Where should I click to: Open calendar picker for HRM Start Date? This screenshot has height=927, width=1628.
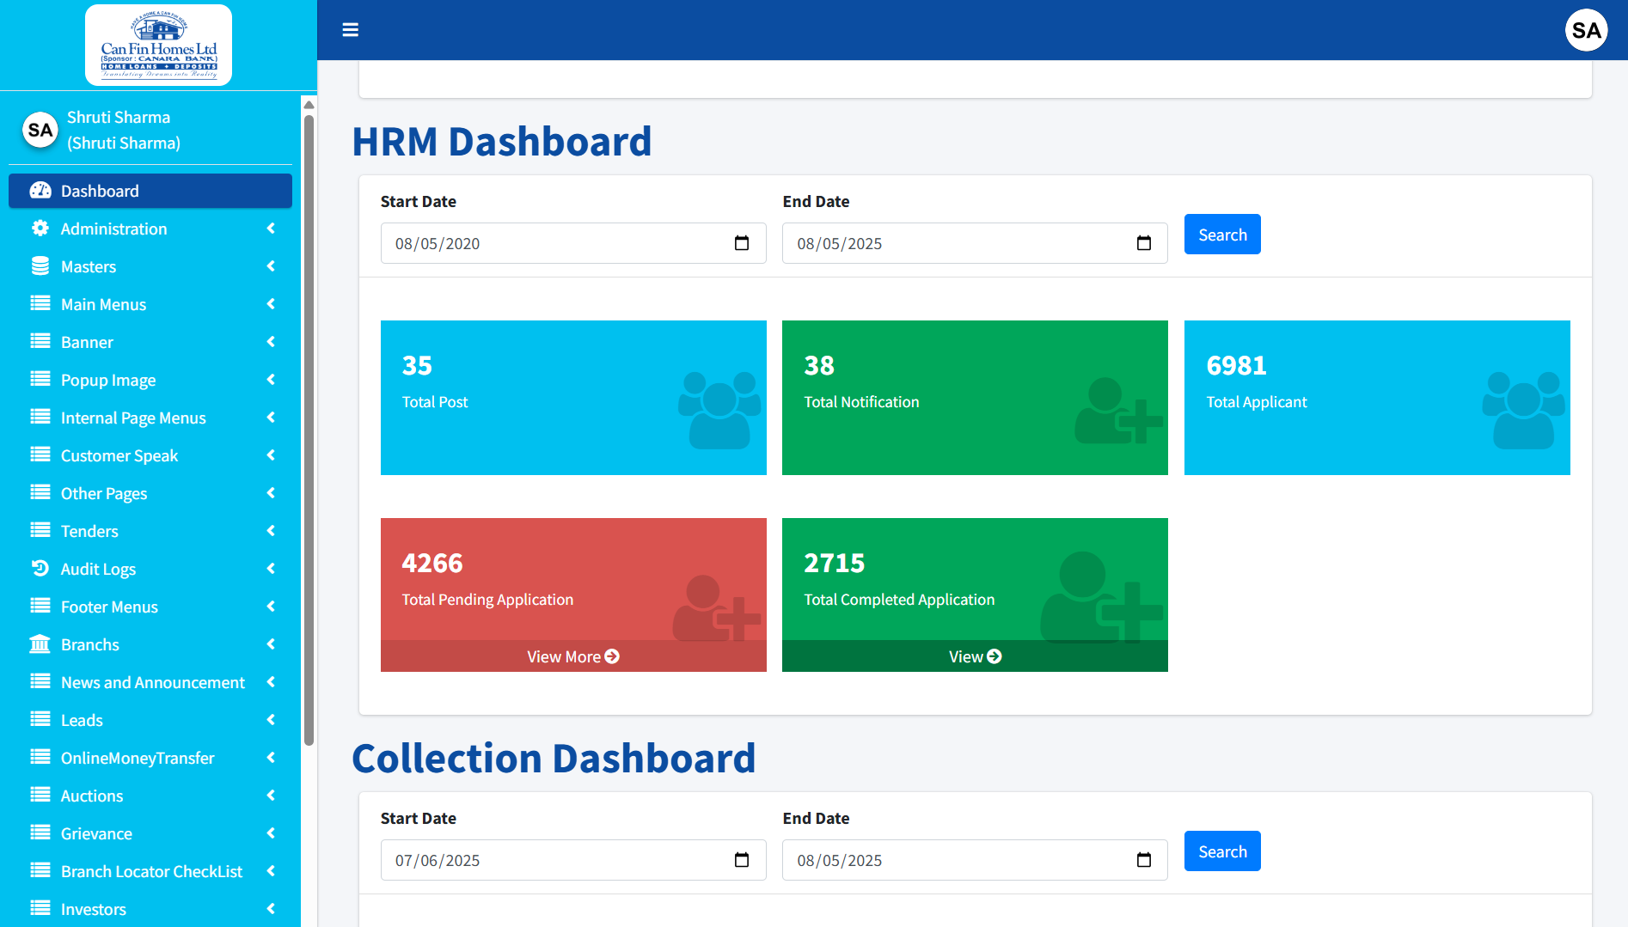click(742, 243)
